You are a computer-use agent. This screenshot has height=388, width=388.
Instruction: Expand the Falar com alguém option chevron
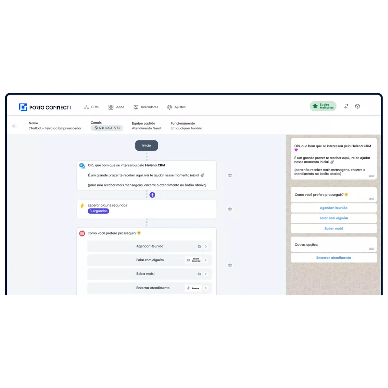point(206,260)
